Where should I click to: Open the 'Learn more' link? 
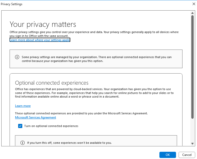tap(23, 106)
